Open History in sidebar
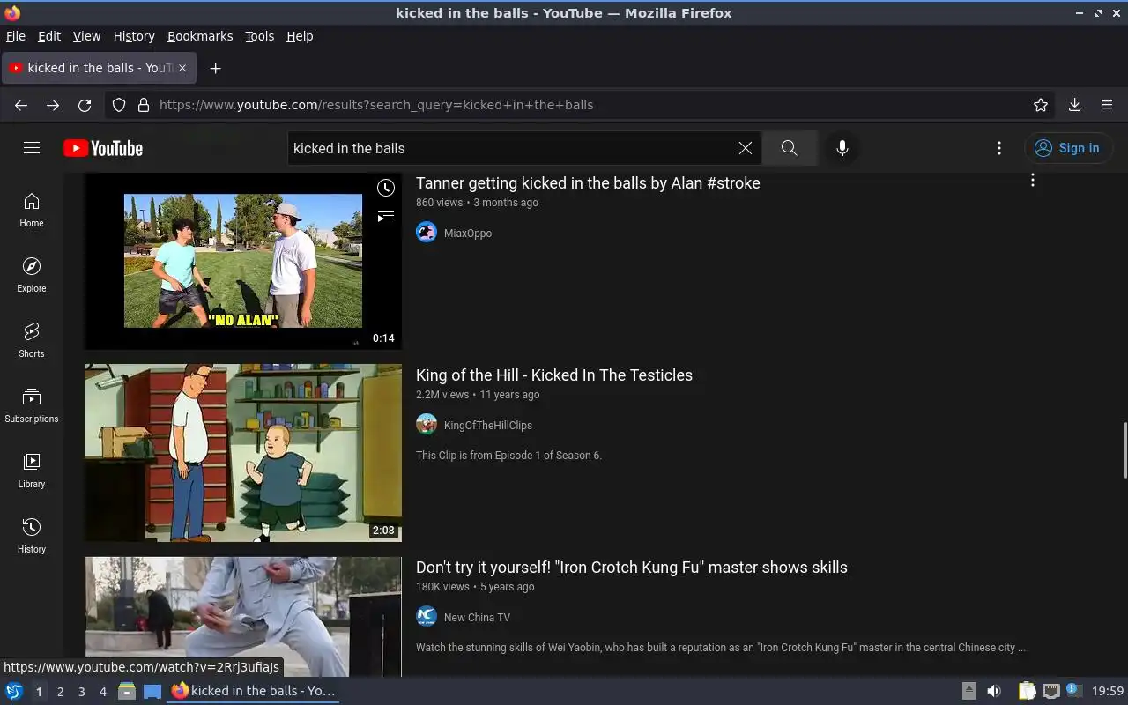Screen dimensions: 1128x705 pyautogui.click(x=32, y=536)
